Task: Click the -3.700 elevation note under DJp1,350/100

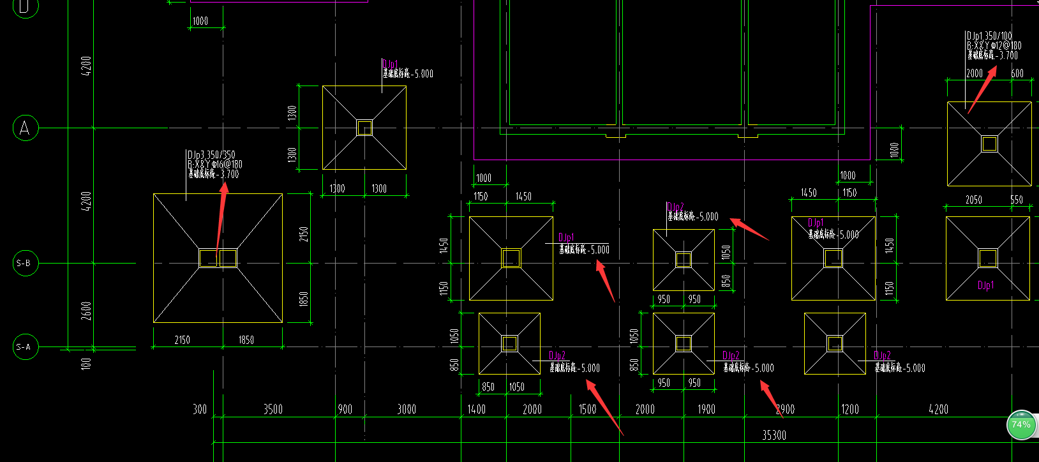Action: (992, 55)
